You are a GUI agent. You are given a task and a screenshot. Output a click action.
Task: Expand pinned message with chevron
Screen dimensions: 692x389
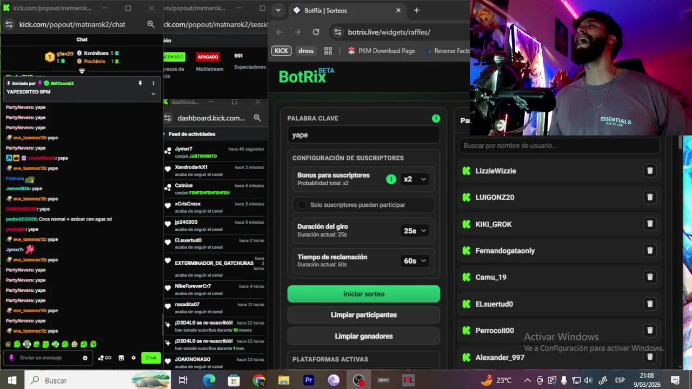[153, 93]
